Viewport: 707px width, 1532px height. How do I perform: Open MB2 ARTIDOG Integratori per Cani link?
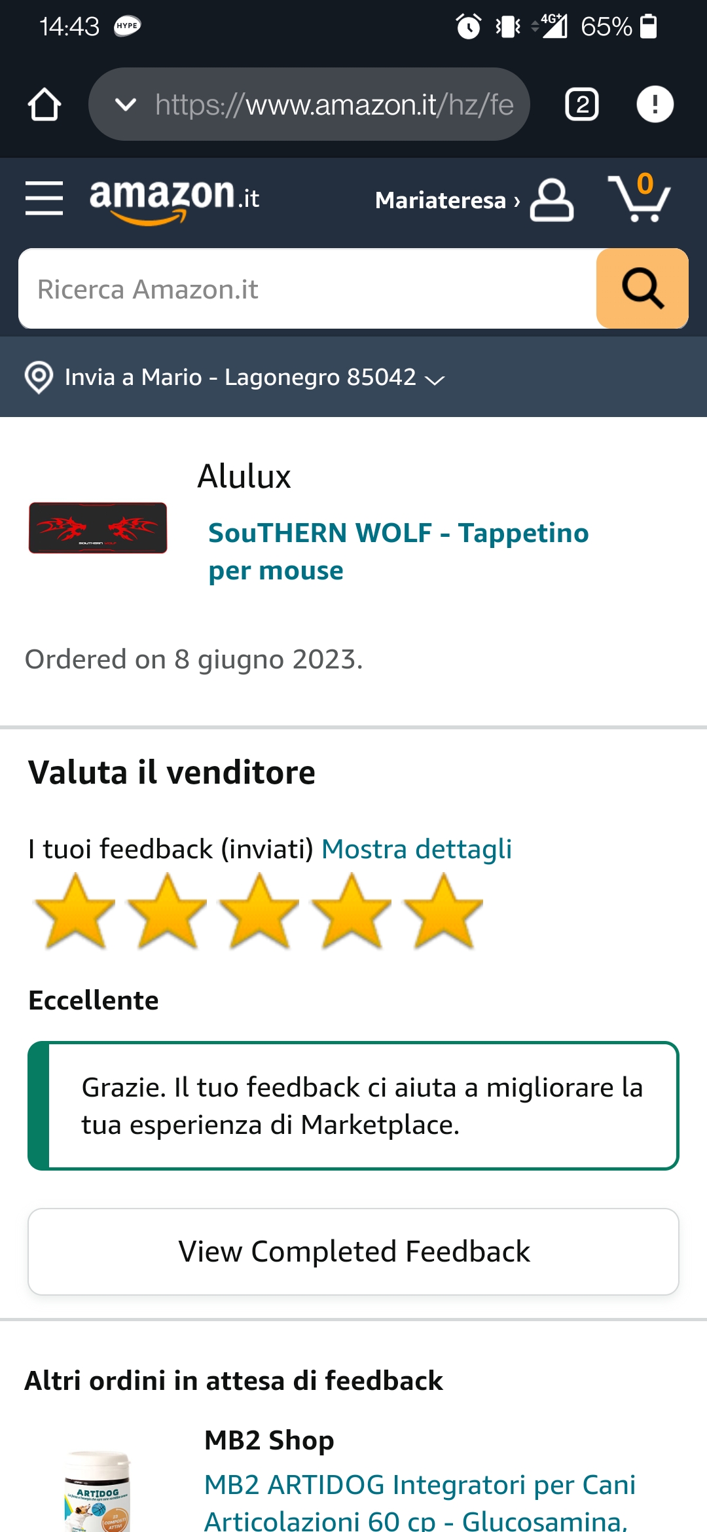pyautogui.click(x=420, y=1501)
